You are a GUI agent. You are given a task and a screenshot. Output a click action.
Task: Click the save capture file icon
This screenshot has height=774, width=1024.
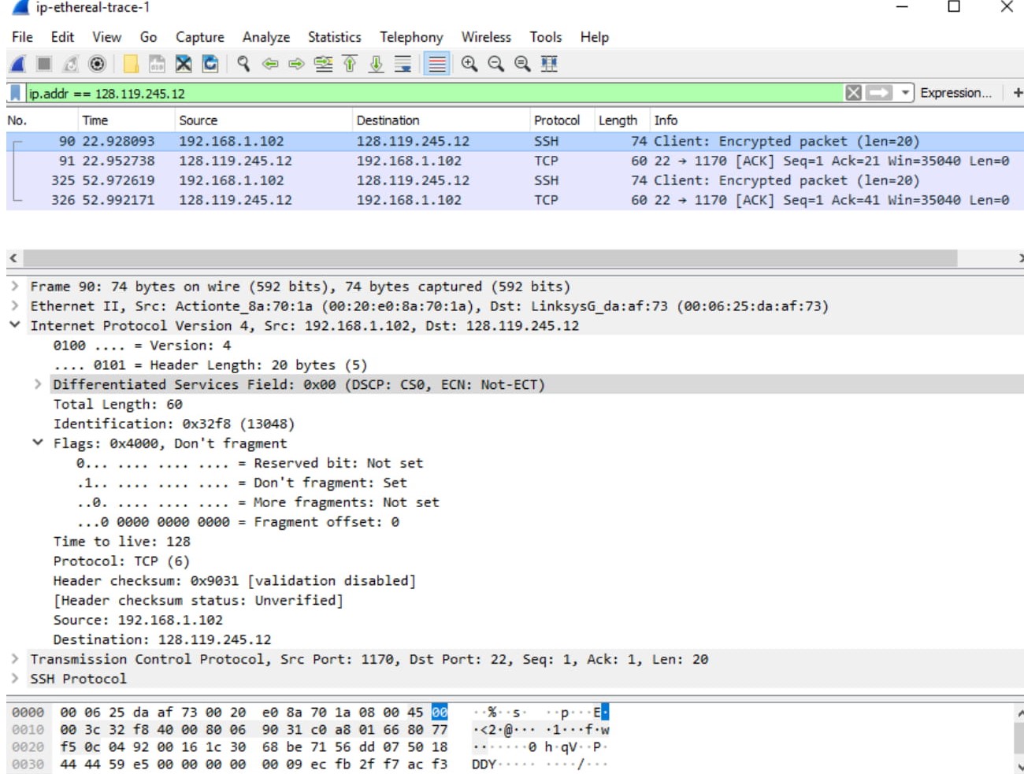(157, 64)
